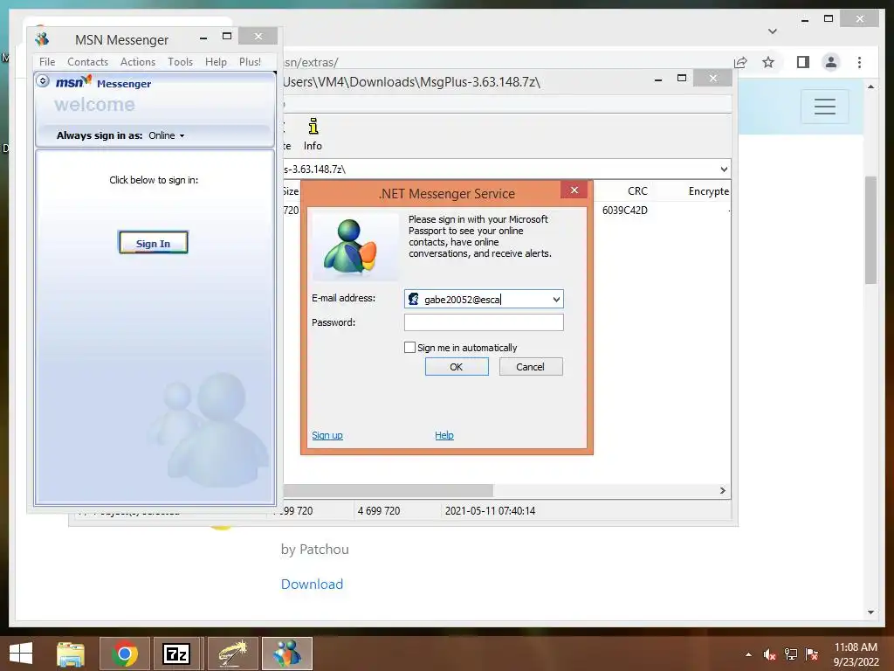This screenshot has height=671, width=894.
Task: Switch to Chrome from the taskbar
Action: (125, 654)
